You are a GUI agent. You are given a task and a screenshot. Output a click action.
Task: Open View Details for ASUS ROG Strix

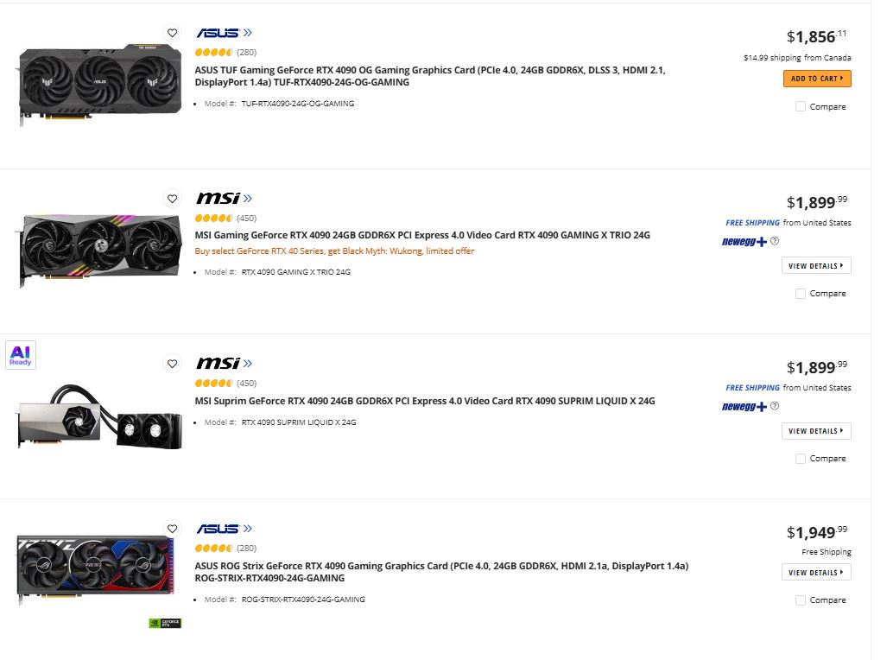click(816, 573)
